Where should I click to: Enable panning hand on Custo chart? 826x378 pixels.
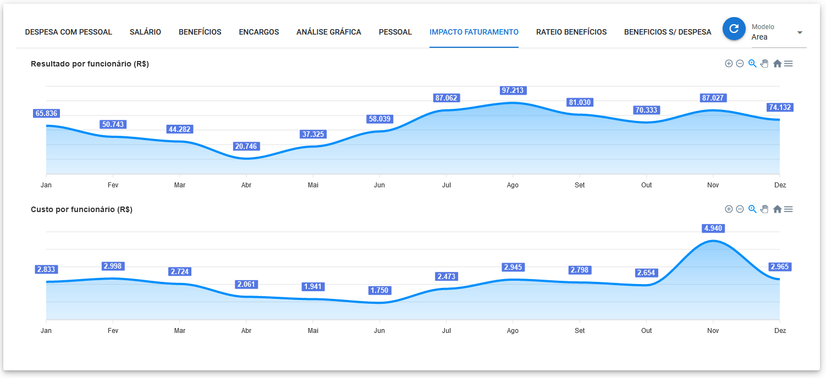click(764, 209)
